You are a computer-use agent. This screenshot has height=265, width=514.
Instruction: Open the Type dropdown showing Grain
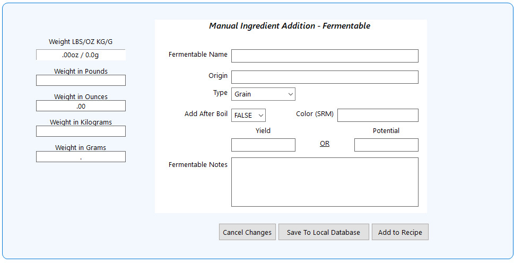coord(263,94)
